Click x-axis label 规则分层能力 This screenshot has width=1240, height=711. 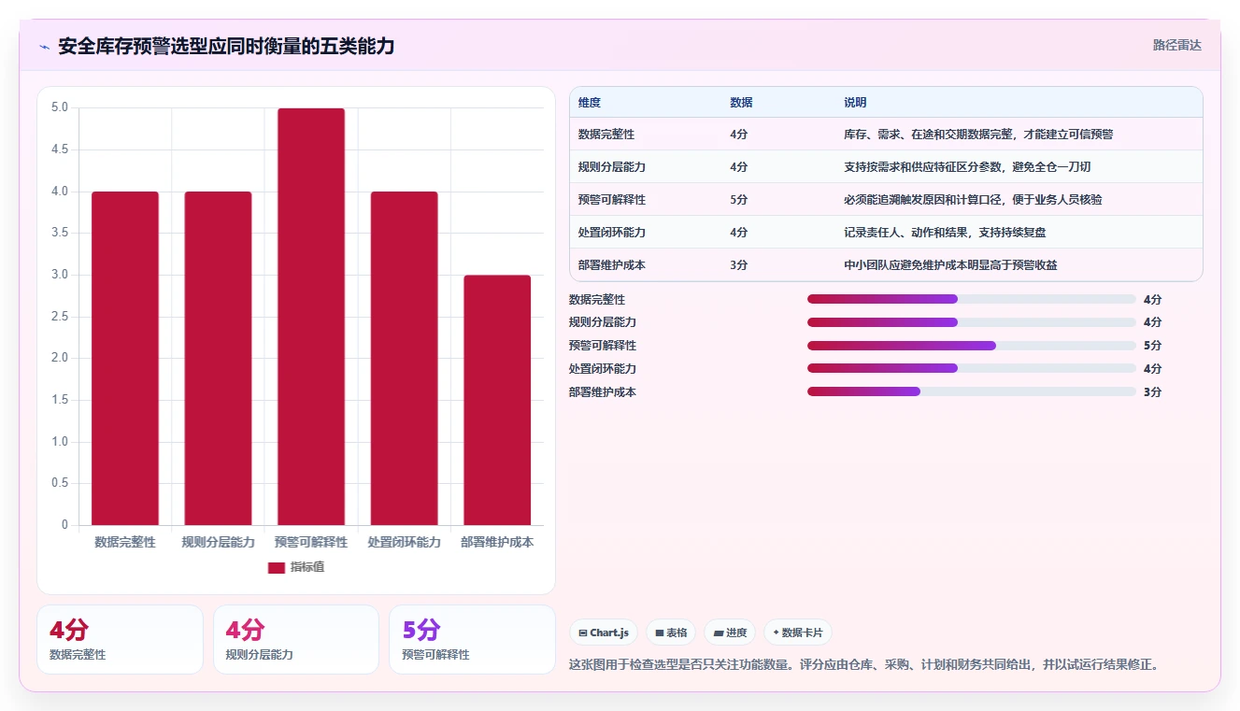218,542
